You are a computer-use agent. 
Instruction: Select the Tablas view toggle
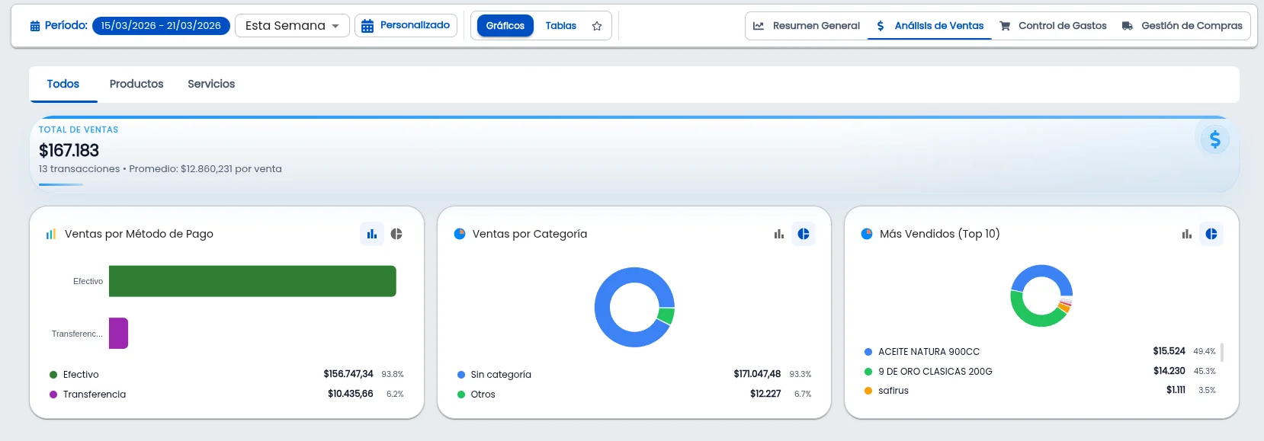point(561,26)
